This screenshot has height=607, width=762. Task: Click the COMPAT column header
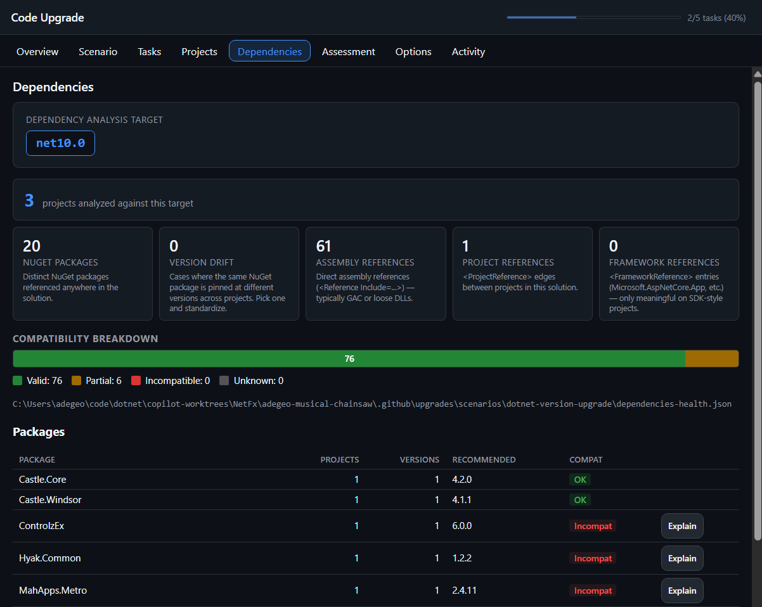click(586, 459)
